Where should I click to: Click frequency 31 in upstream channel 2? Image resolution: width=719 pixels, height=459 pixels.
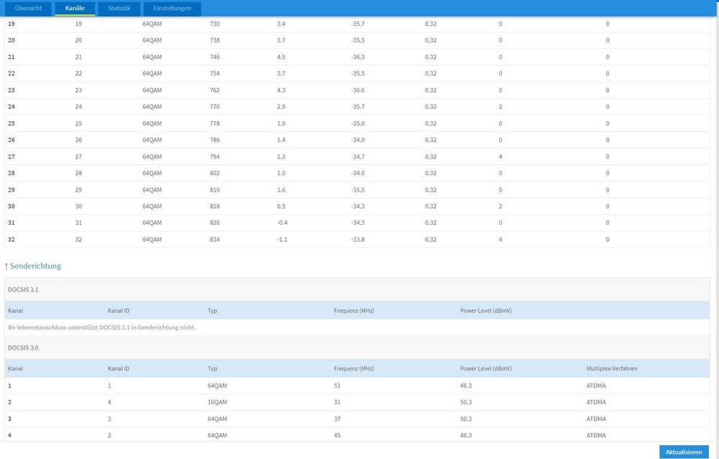(x=337, y=402)
